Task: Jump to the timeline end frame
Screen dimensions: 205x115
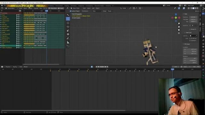Action: (x=107, y=67)
